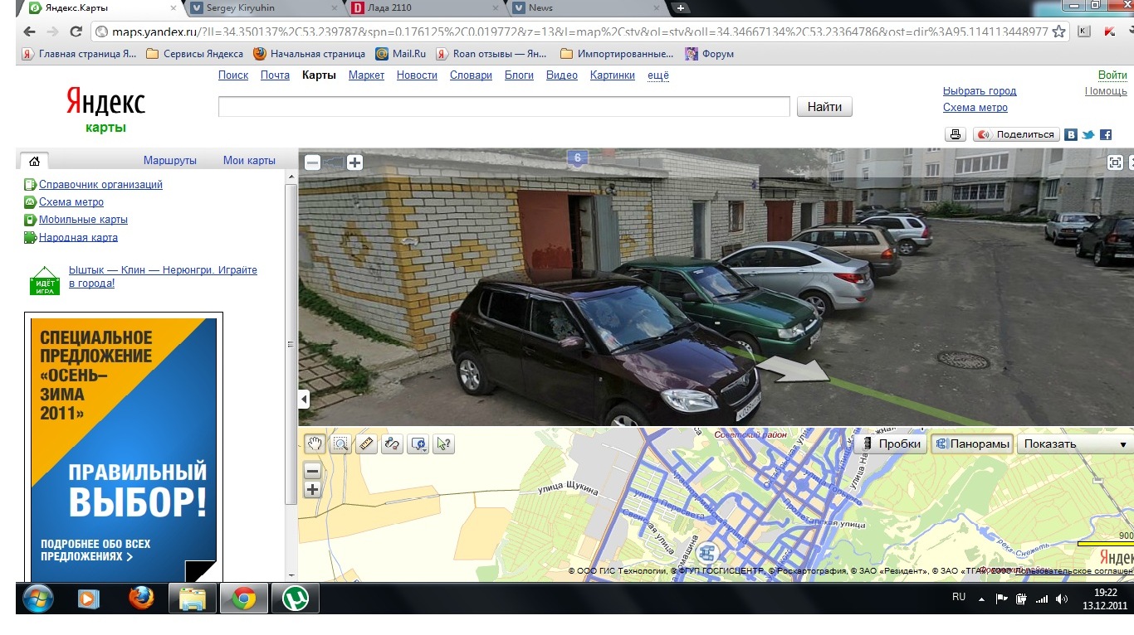This screenshot has height=635, width=1134.
Task: Click the house number 6 badge in panorama
Action: point(577,158)
